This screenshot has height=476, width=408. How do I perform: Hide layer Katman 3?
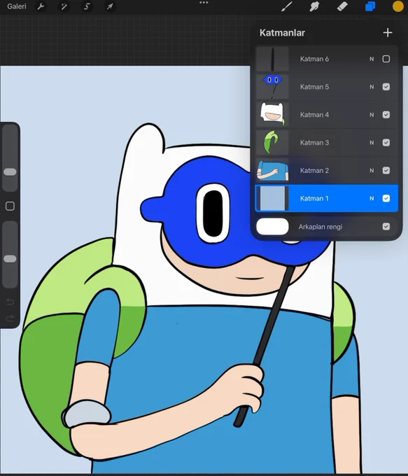tap(386, 143)
